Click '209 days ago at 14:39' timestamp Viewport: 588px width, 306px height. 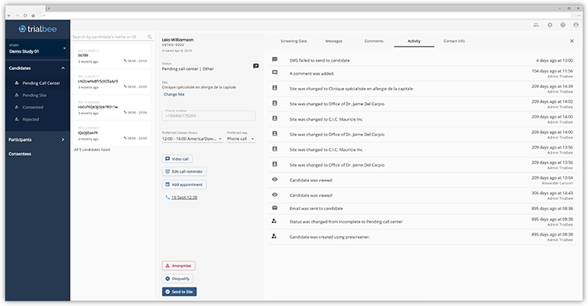pos(552,86)
